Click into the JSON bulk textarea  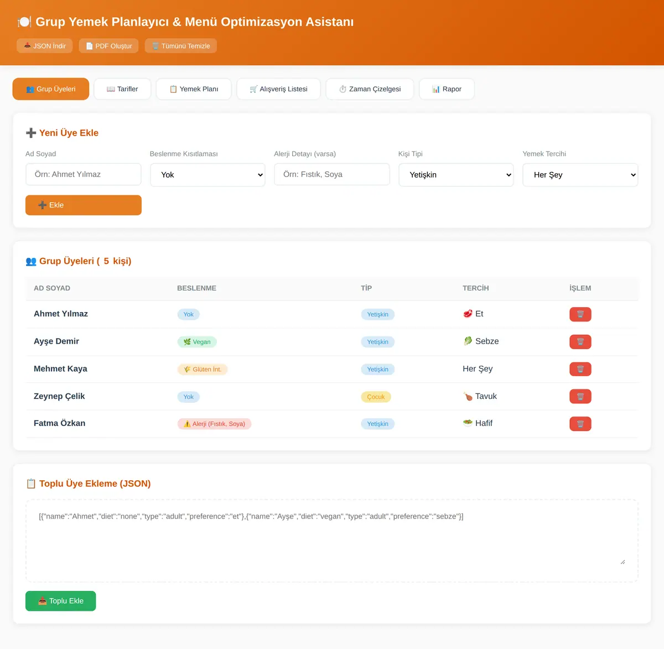point(332,541)
